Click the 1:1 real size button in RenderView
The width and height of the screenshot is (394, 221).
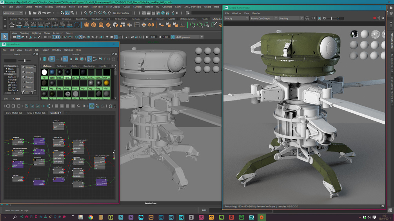313,18
